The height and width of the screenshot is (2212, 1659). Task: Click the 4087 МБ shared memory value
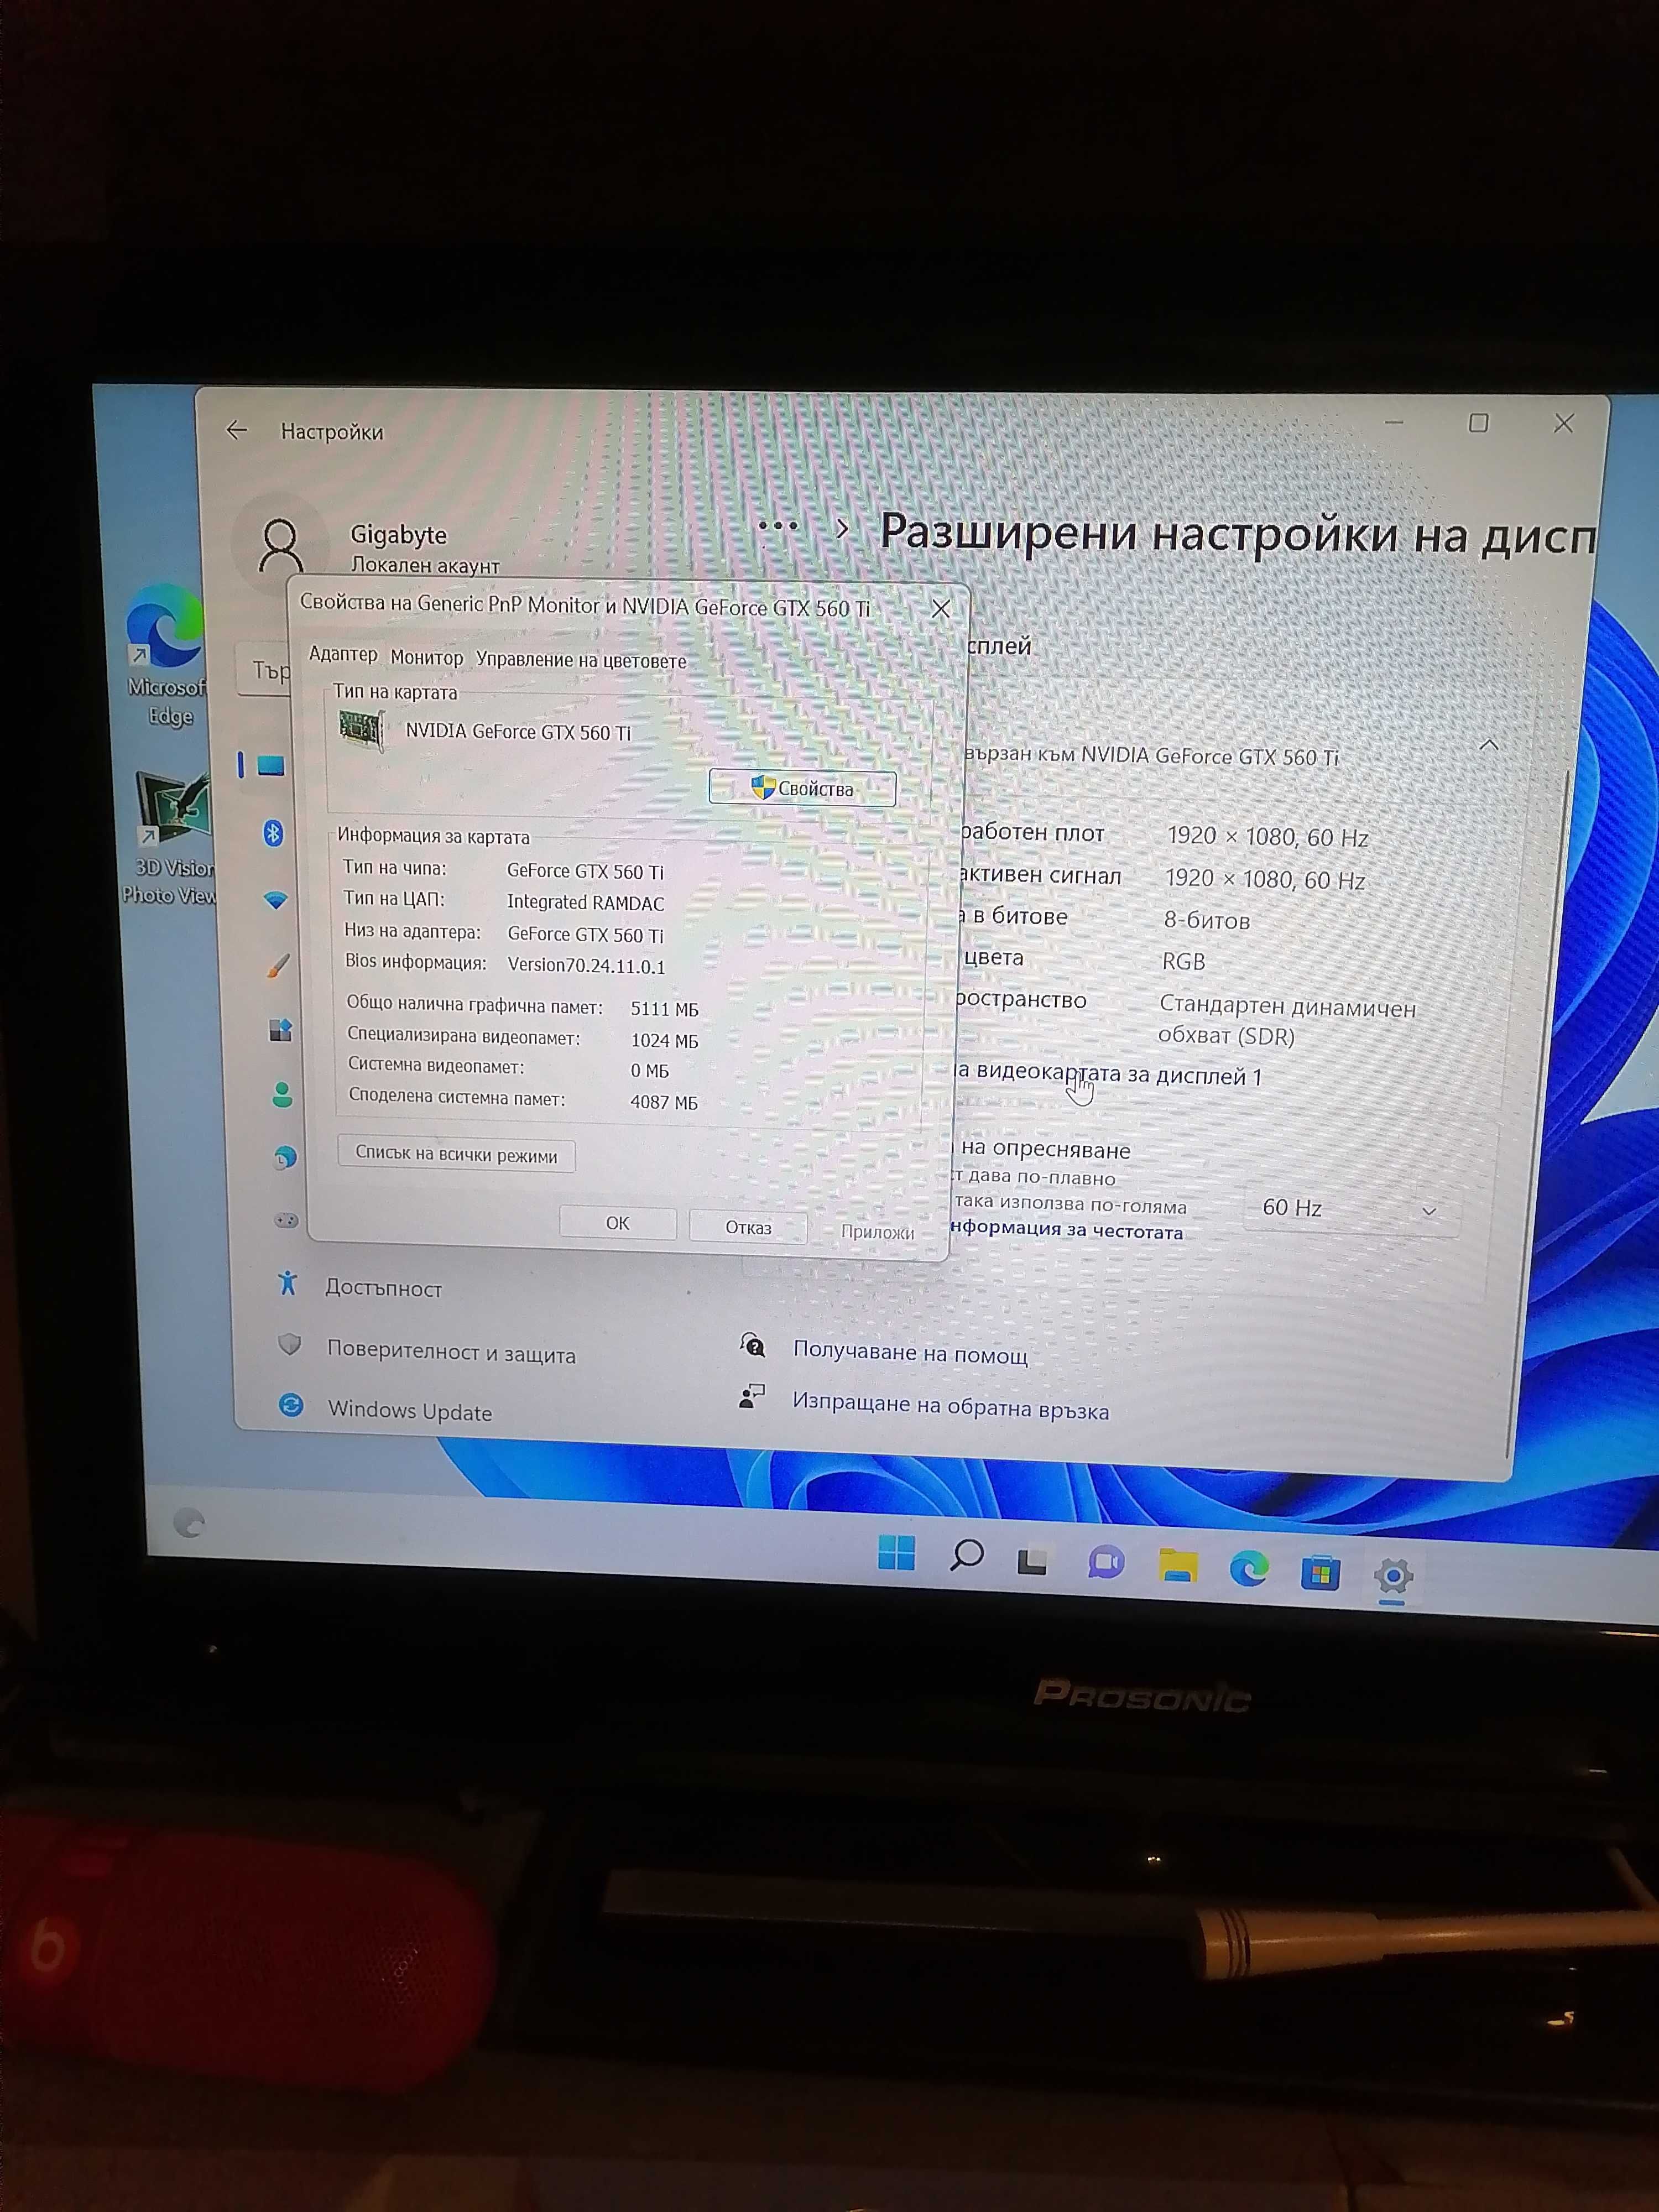[x=664, y=1102]
